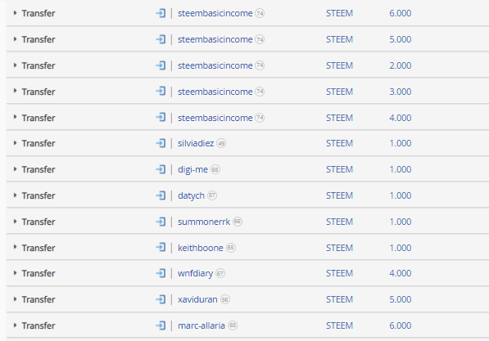The height and width of the screenshot is (341, 489).
Task: Click the transfer-in icon beside silviadiez
Action: click(161, 143)
